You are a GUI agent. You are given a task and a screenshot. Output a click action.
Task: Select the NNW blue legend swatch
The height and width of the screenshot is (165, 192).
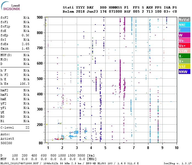click(184, 71)
